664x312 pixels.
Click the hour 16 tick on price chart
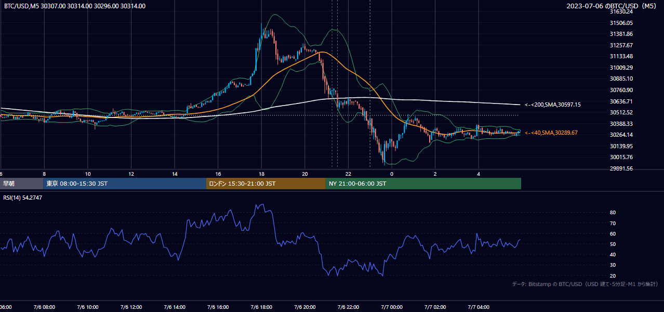pyautogui.click(x=218, y=174)
